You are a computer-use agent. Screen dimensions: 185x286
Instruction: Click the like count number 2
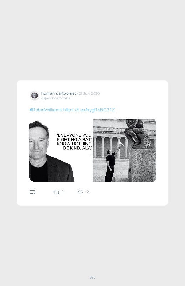[88, 192]
